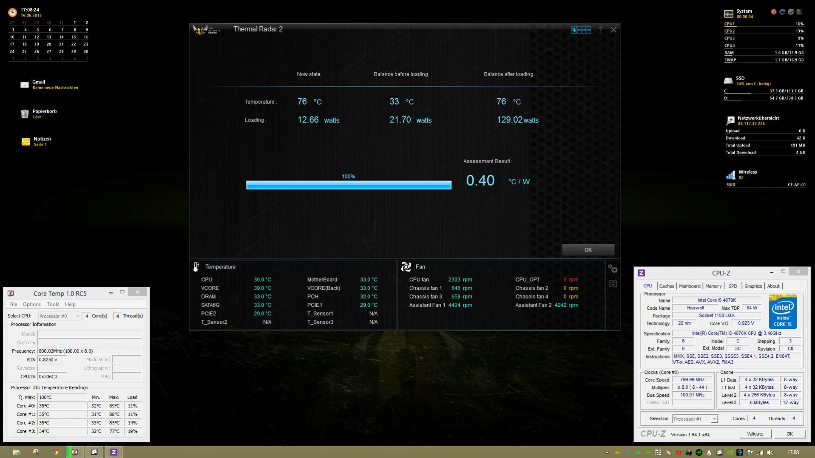Click the Tj. Max 100°C field

(62, 397)
